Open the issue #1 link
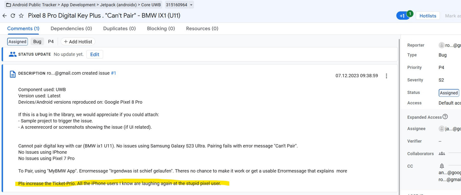Screen dimensions: 461x195 pyautogui.click(x=114, y=73)
